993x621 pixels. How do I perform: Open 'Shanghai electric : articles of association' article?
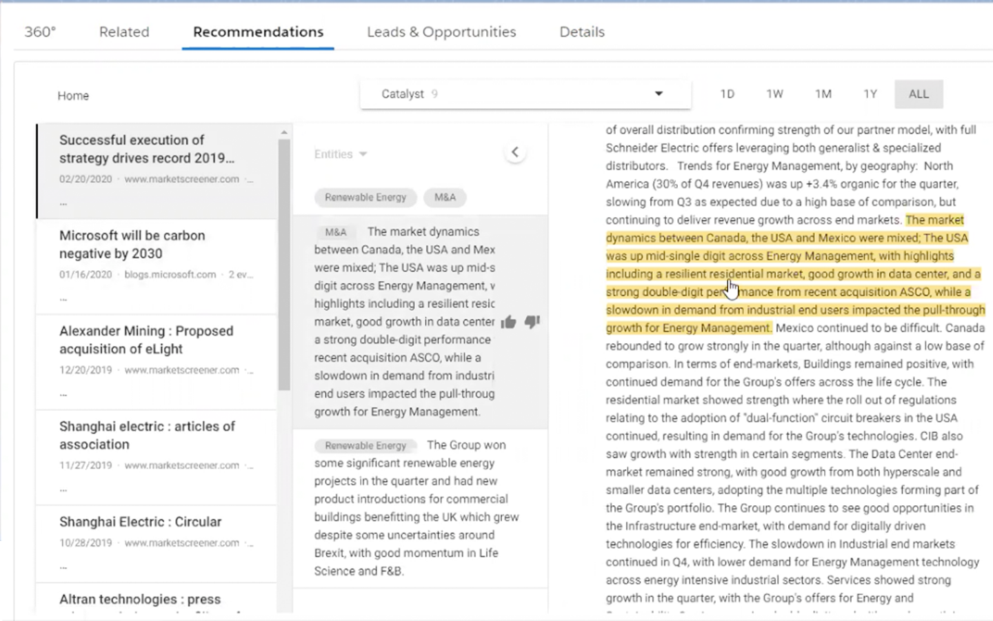point(157,458)
